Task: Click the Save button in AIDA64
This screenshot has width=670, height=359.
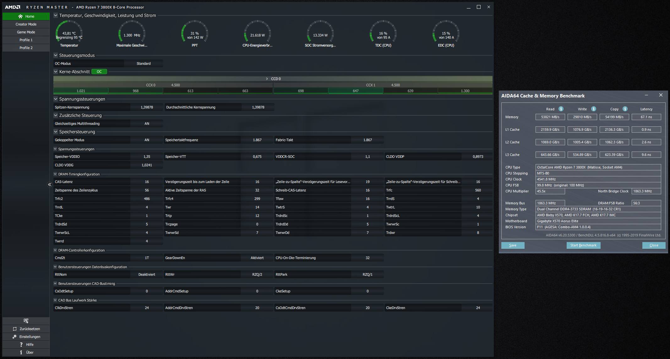Action: (x=513, y=245)
